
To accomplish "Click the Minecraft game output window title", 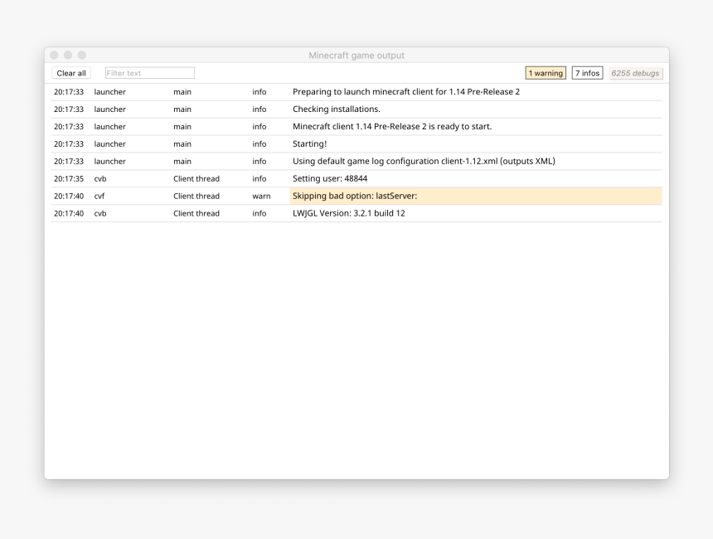I will [356, 56].
